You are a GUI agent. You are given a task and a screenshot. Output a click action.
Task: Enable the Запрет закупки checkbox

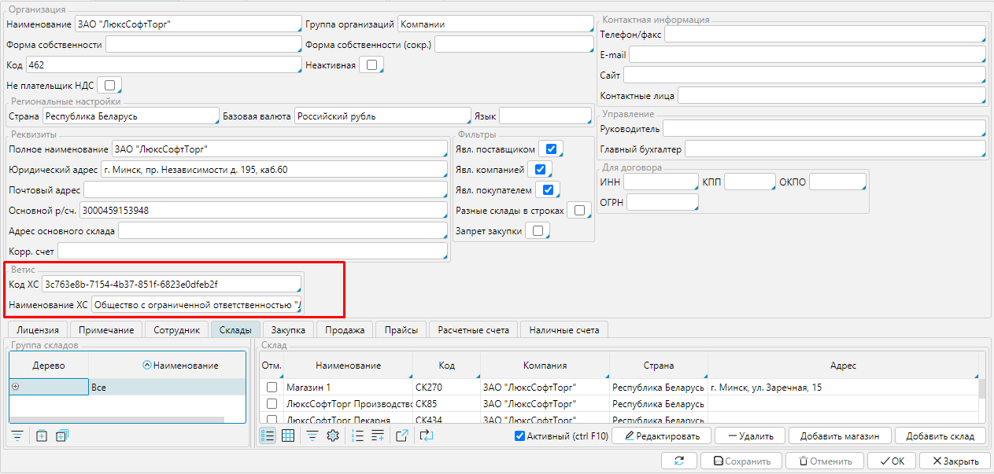538,230
